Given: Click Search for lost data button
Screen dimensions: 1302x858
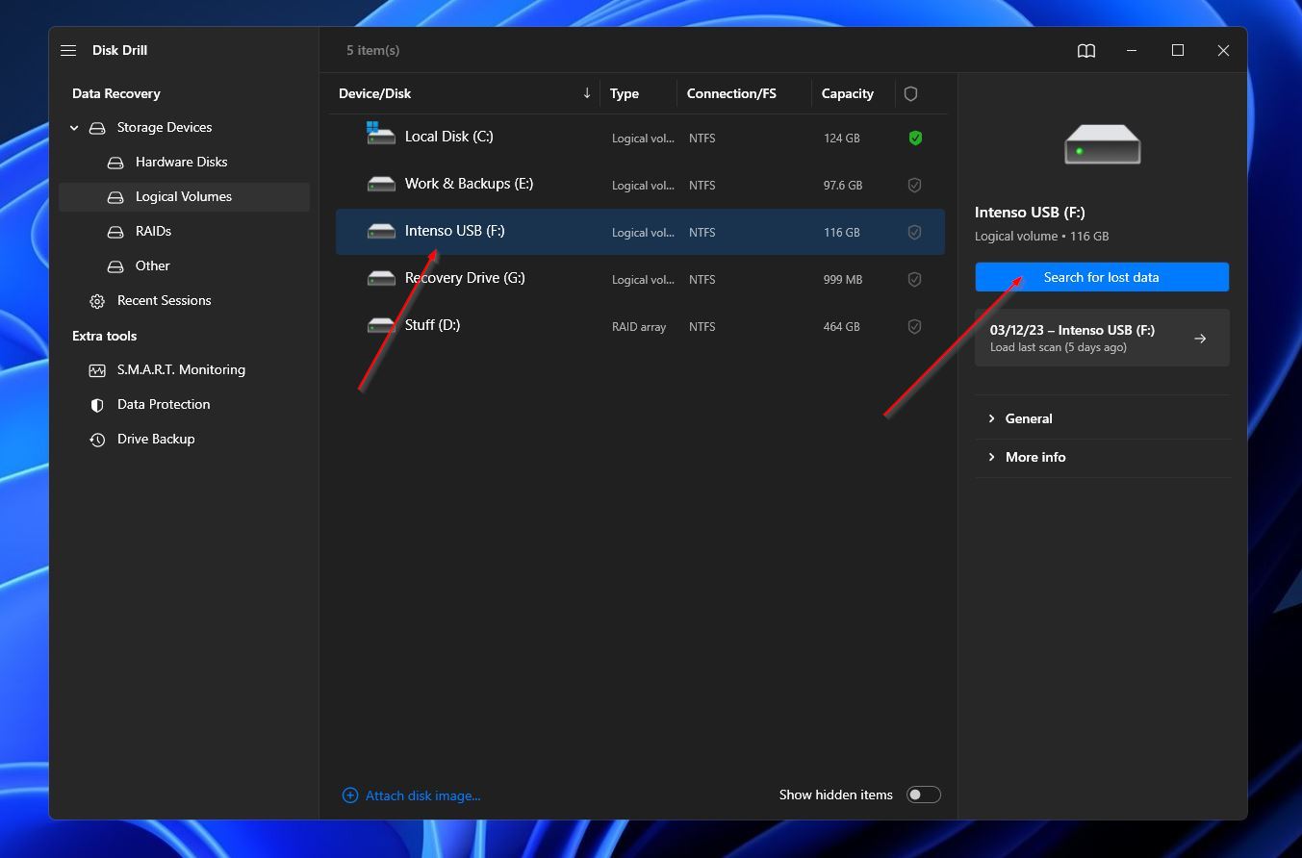Looking at the screenshot, I should point(1101,277).
